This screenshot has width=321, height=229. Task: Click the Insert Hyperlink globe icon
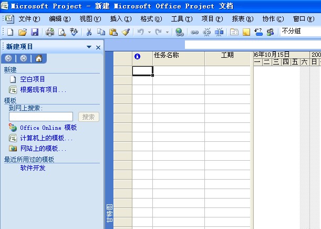[x=180, y=32]
